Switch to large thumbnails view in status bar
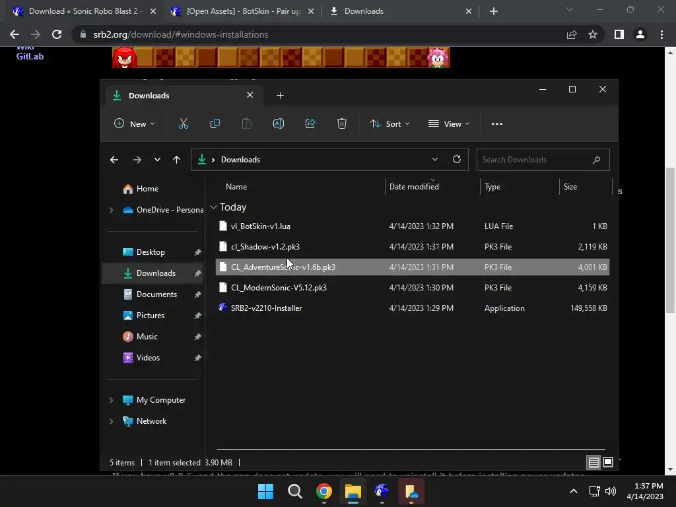This screenshot has height=507, width=676. tap(608, 463)
